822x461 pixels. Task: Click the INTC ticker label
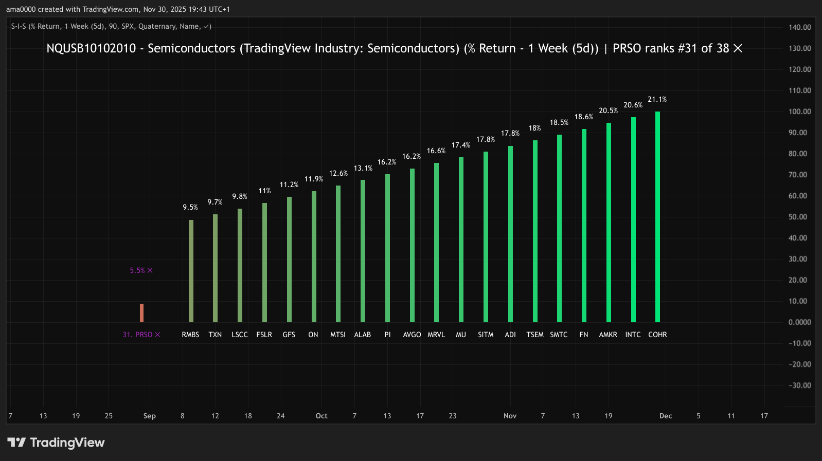[x=633, y=335]
